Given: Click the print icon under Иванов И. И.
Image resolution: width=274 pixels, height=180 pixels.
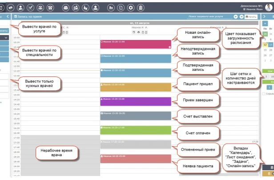Looking at the screenshot, I should pyautogui.click(x=139, y=32).
